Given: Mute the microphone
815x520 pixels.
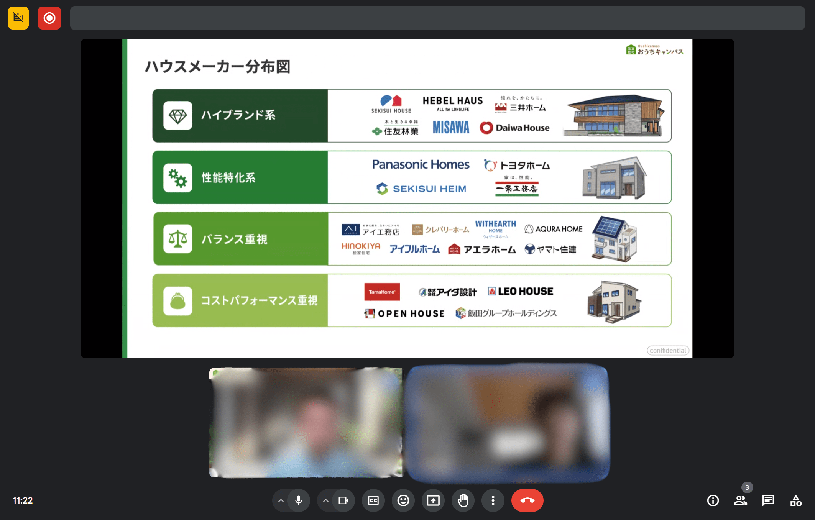Looking at the screenshot, I should (x=299, y=500).
